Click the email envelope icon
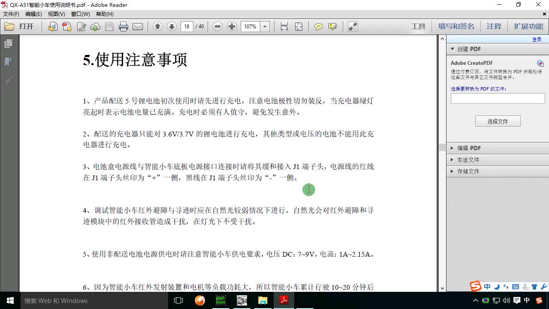The image size is (549, 309). coord(138,27)
